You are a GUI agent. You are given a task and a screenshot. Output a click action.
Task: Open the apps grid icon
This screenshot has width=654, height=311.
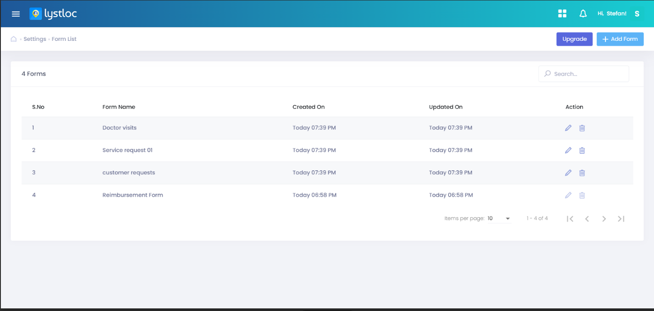pos(562,14)
